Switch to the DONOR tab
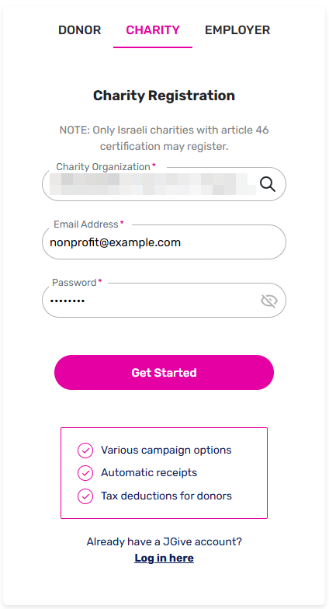Viewport: 329px width, 609px height. pyautogui.click(x=79, y=30)
